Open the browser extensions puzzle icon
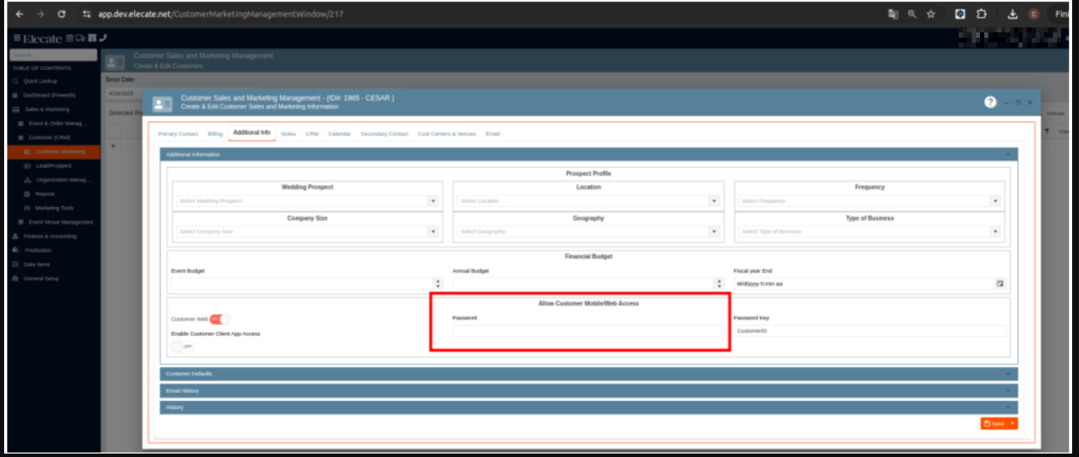This screenshot has width=1079, height=457. 981,14
